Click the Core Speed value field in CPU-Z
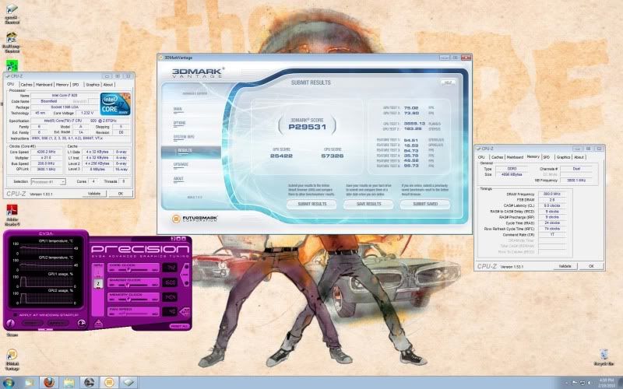 (47, 152)
